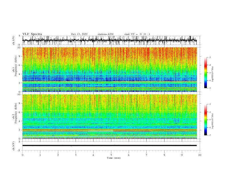225x174 pixels.
Task: Click the time axis tick label '7'
Action: click(x=147, y=155)
